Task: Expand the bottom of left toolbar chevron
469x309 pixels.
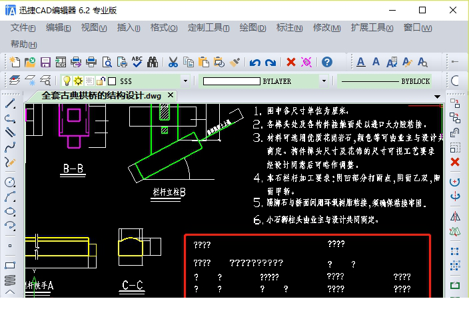Action: coord(10,292)
